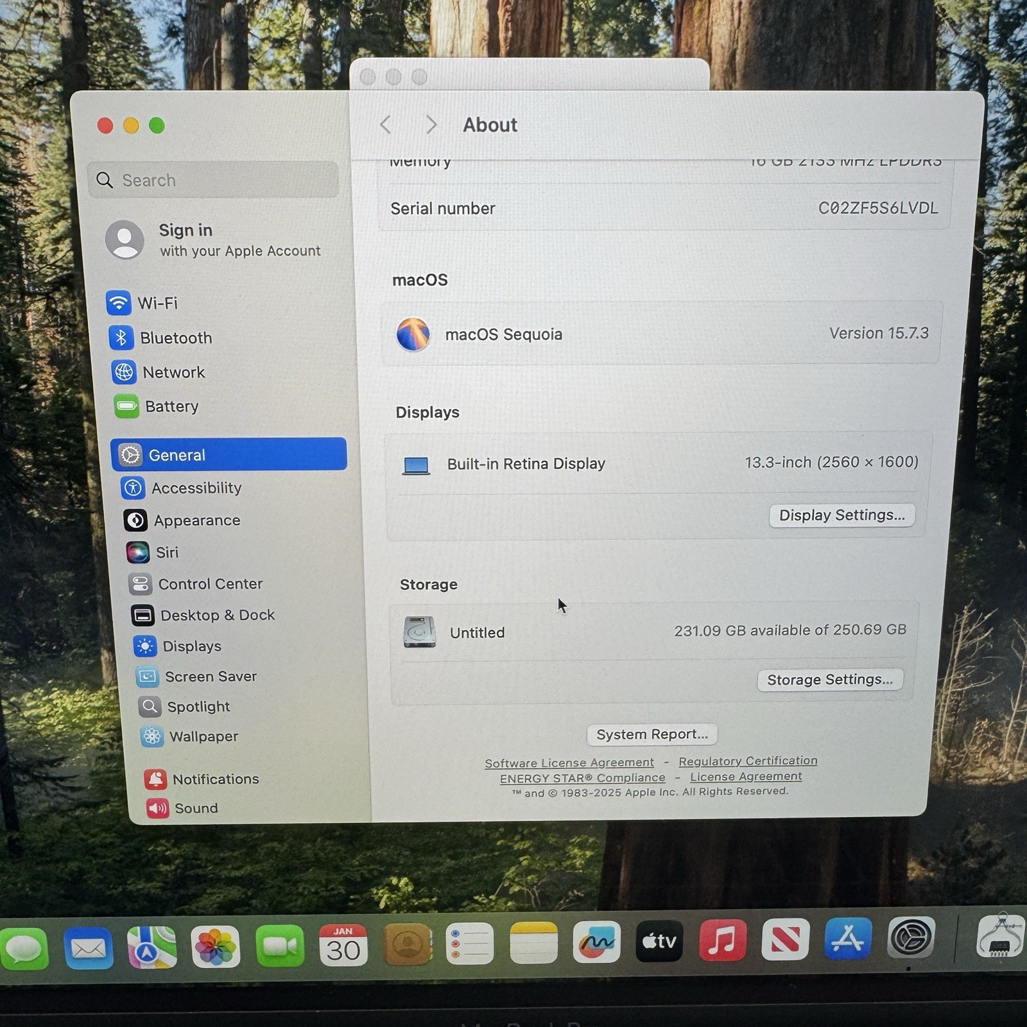Minimize the System Settings window

pyautogui.click(x=131, y=125)
